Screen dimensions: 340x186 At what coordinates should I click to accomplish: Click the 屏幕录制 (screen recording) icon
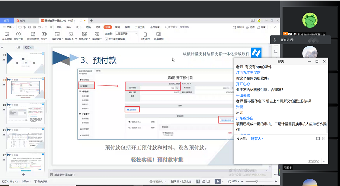click(158, 34)
